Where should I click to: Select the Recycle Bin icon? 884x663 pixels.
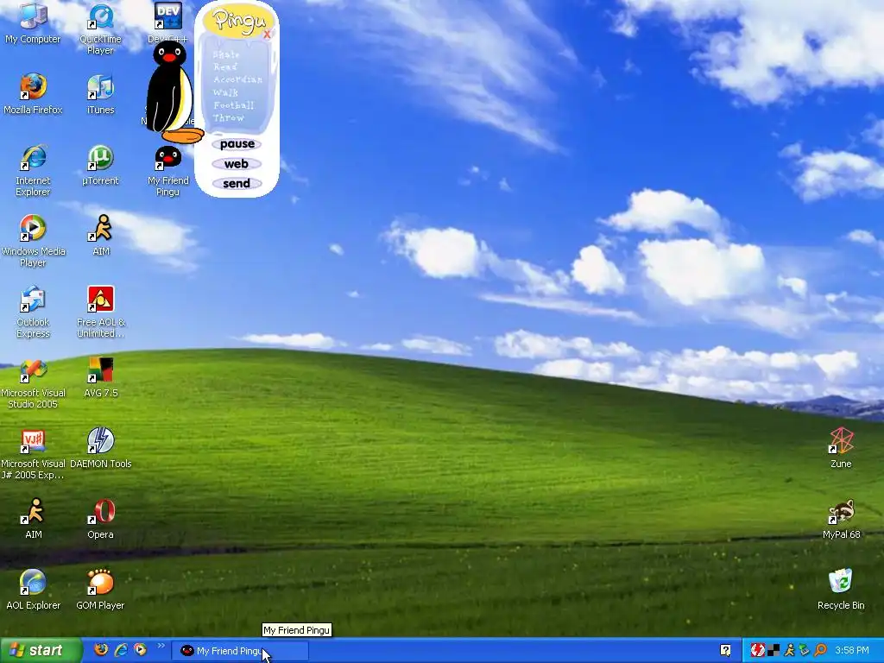(x=841, y=589)
